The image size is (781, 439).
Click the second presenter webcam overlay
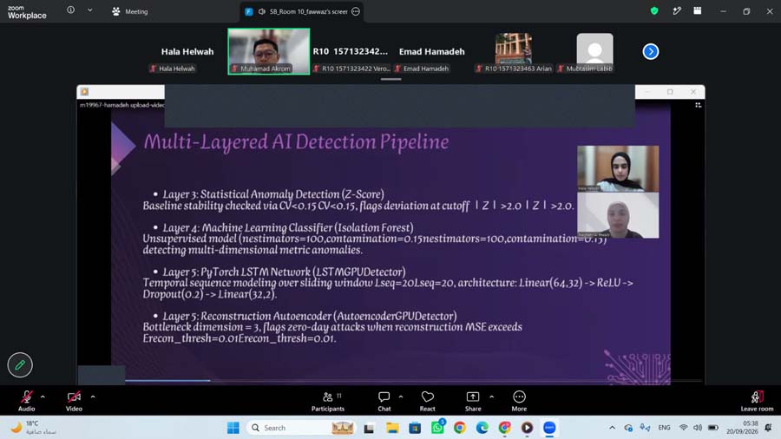coord(618,215)
